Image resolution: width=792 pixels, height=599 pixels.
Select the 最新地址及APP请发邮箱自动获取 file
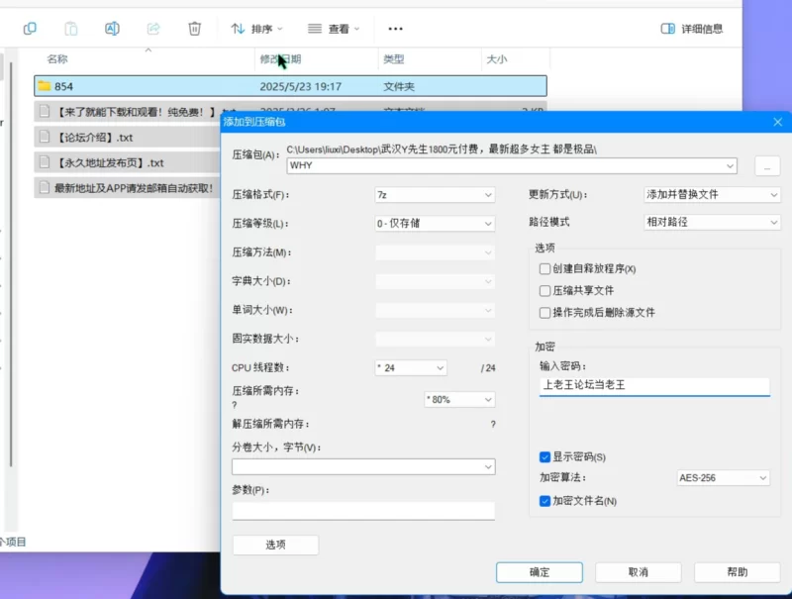(x=127, y=188)
